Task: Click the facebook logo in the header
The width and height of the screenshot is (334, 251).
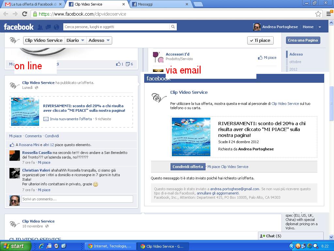Action: (x=19, y=27)
